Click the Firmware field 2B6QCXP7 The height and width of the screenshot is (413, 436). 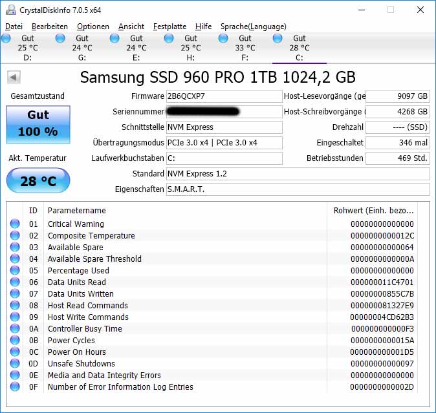pos(224,96)
